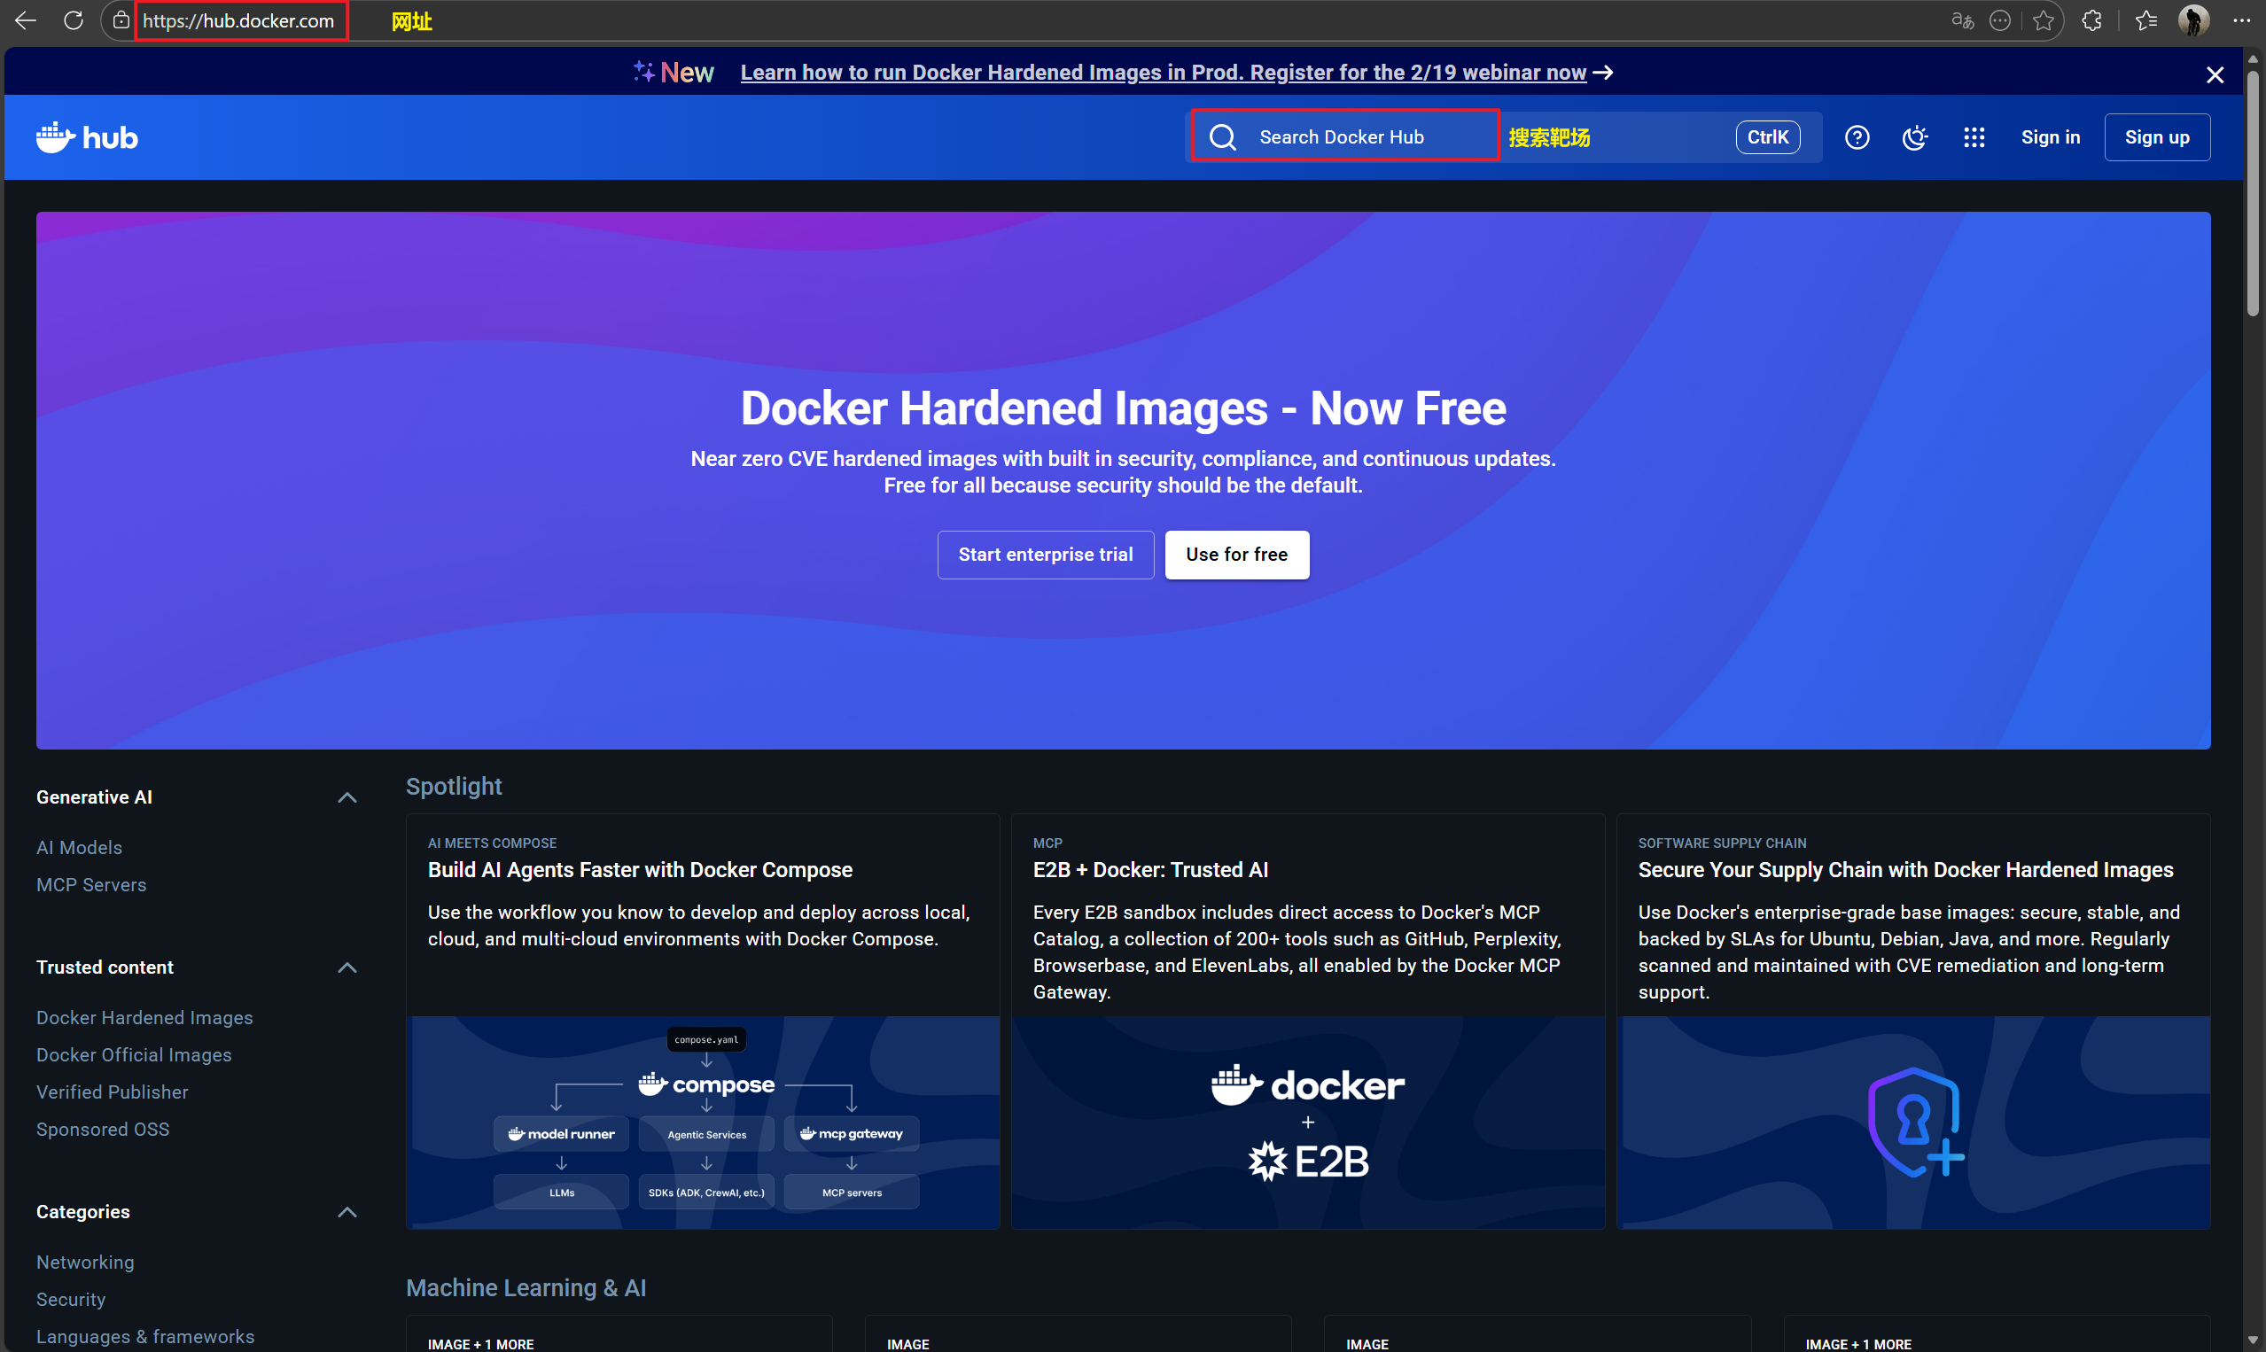This screenshot has height=1352, width=2266.
Task: Open webinar registration link in banner
Action: point(1163,72)
